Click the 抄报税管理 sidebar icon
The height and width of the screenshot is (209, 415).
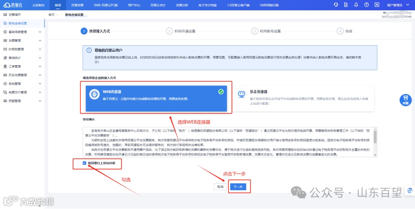[x=5, y=49]
